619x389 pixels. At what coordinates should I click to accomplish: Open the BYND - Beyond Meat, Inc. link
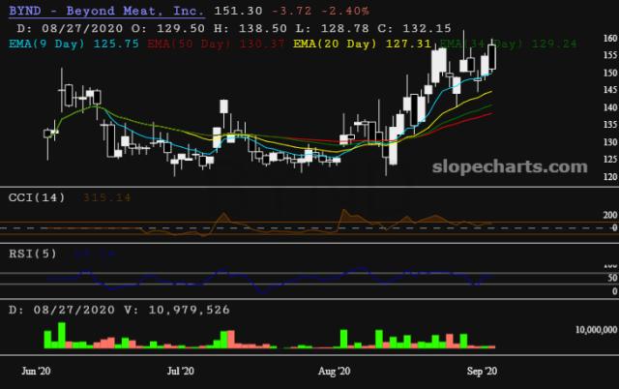click(x=106, y=11)
